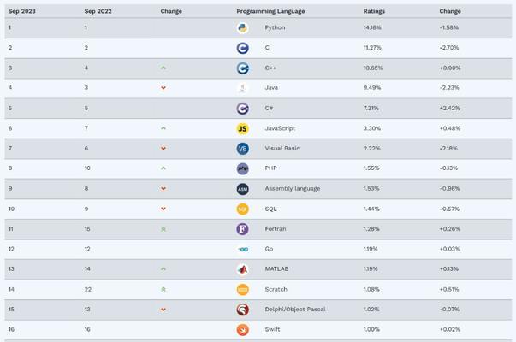Viewport: 516px width, 342px height.
Task: Click the Sep 2023 column header
Action: tap(21, 11)
